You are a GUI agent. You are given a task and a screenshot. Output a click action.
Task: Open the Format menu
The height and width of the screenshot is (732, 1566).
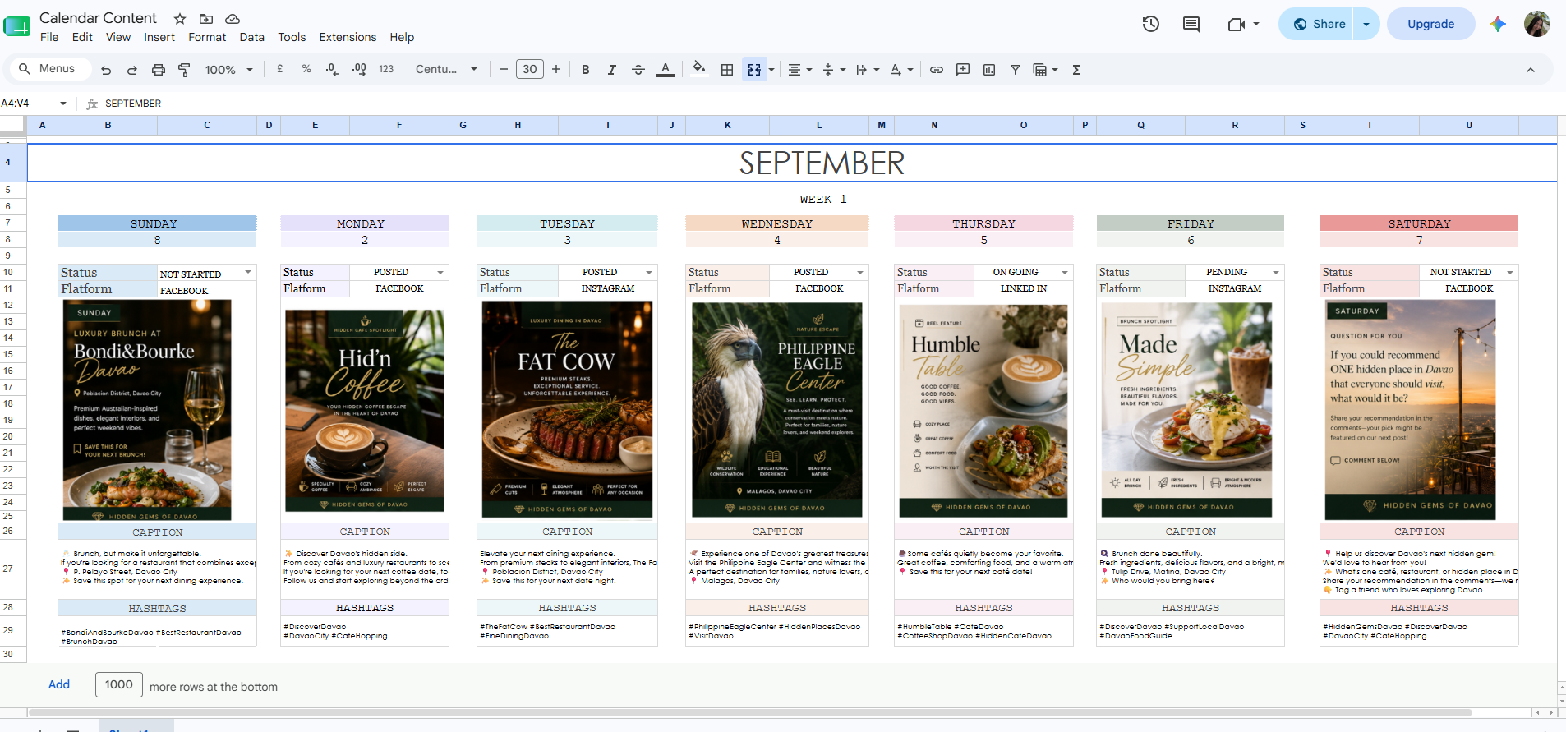[207, 37]
